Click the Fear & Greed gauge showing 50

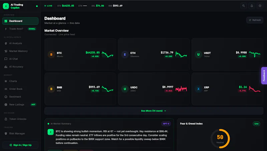click(220, 139)
